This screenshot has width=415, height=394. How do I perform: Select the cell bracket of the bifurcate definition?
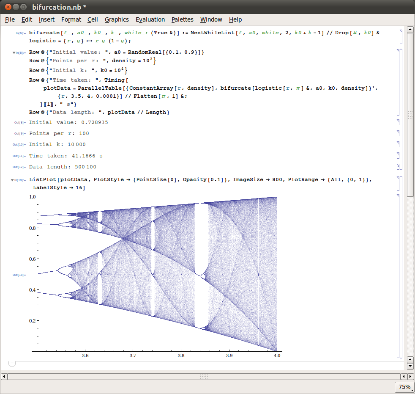400,37
